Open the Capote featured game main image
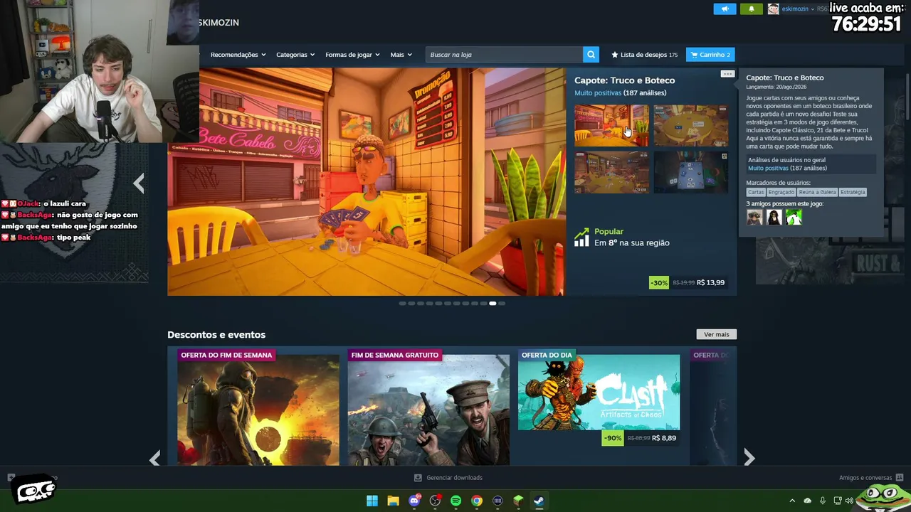The height and width of the screenshot is (512, 911). pos(367,181)
